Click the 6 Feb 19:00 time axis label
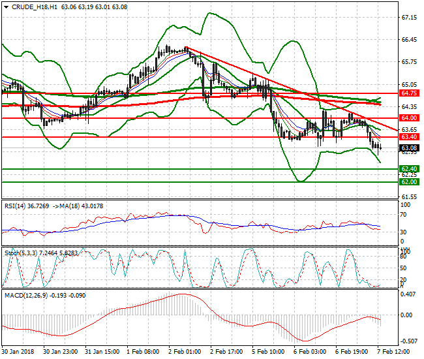The image size is (424, 359). (352, 352)
